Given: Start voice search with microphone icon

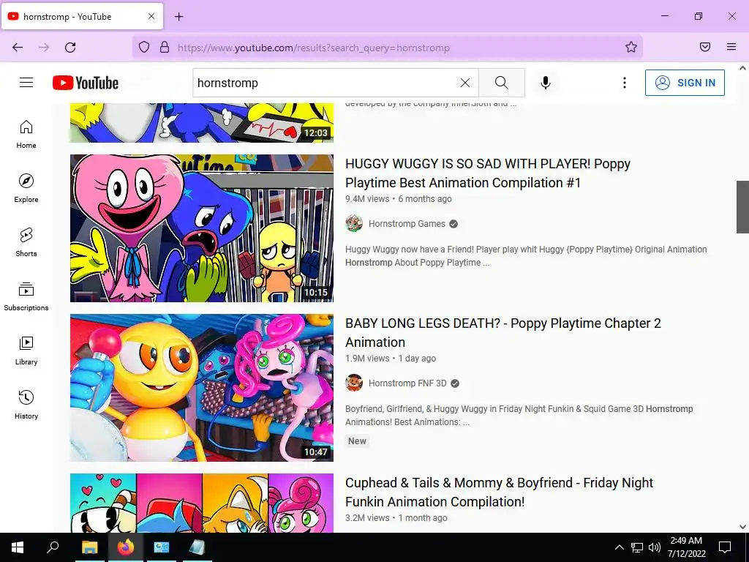Looking at the screenshot, I should coord(546,83).
